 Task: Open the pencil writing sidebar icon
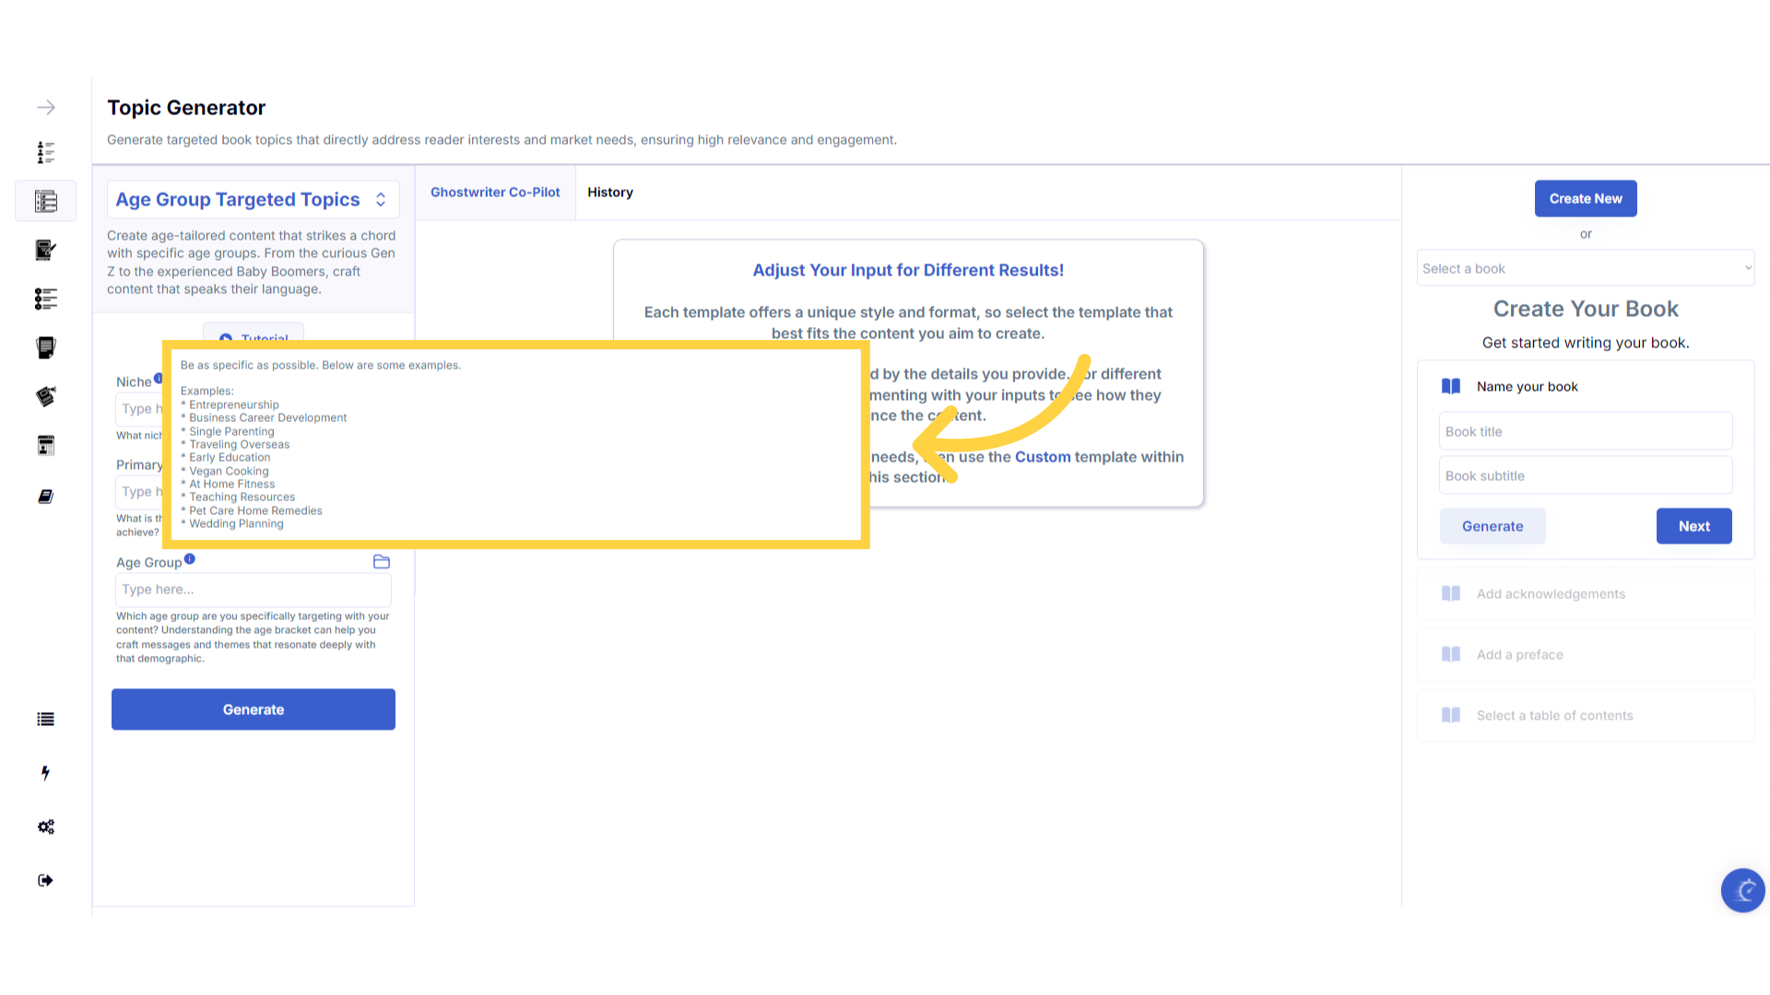(46, 250)
